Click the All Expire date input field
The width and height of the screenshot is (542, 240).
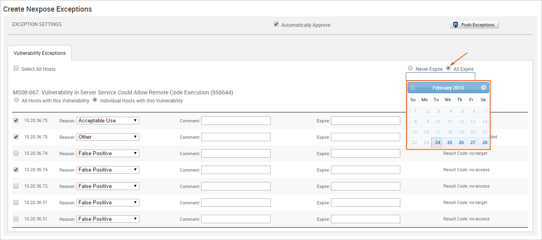click(x=440, y=76)
